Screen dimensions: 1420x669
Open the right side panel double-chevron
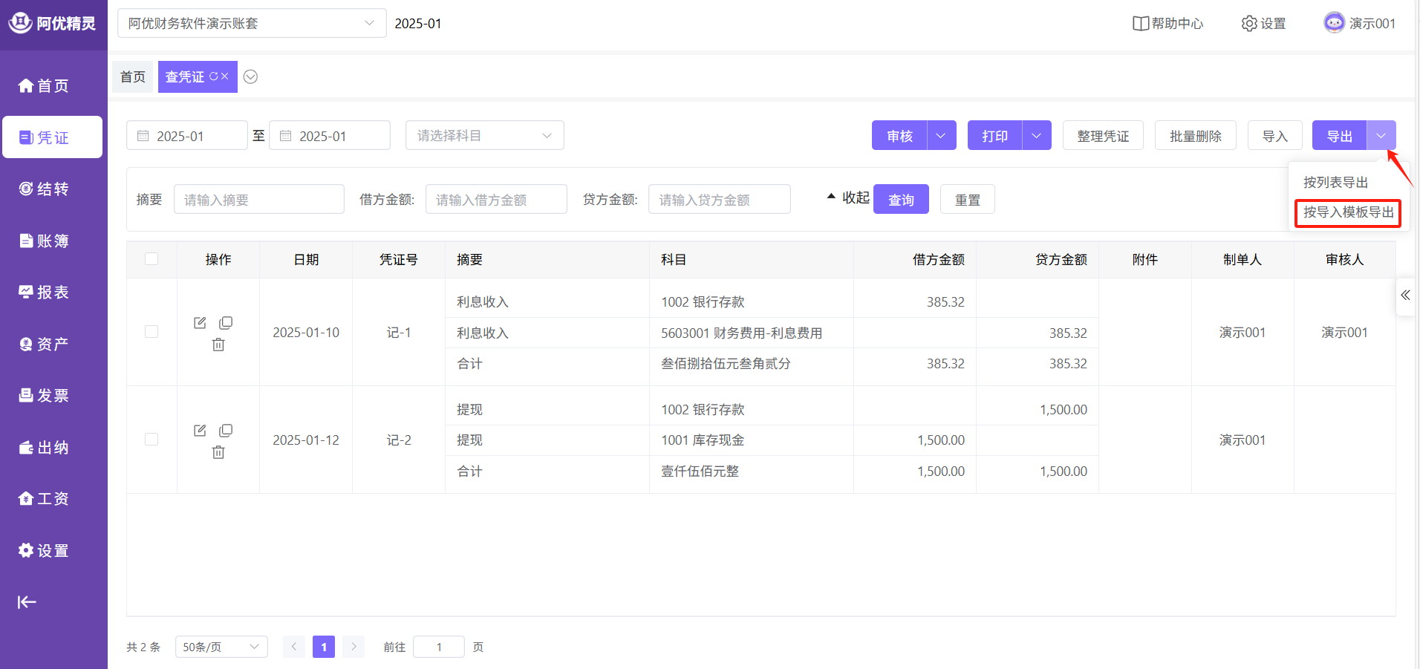pyautogui.click(x=1405, y=296)
